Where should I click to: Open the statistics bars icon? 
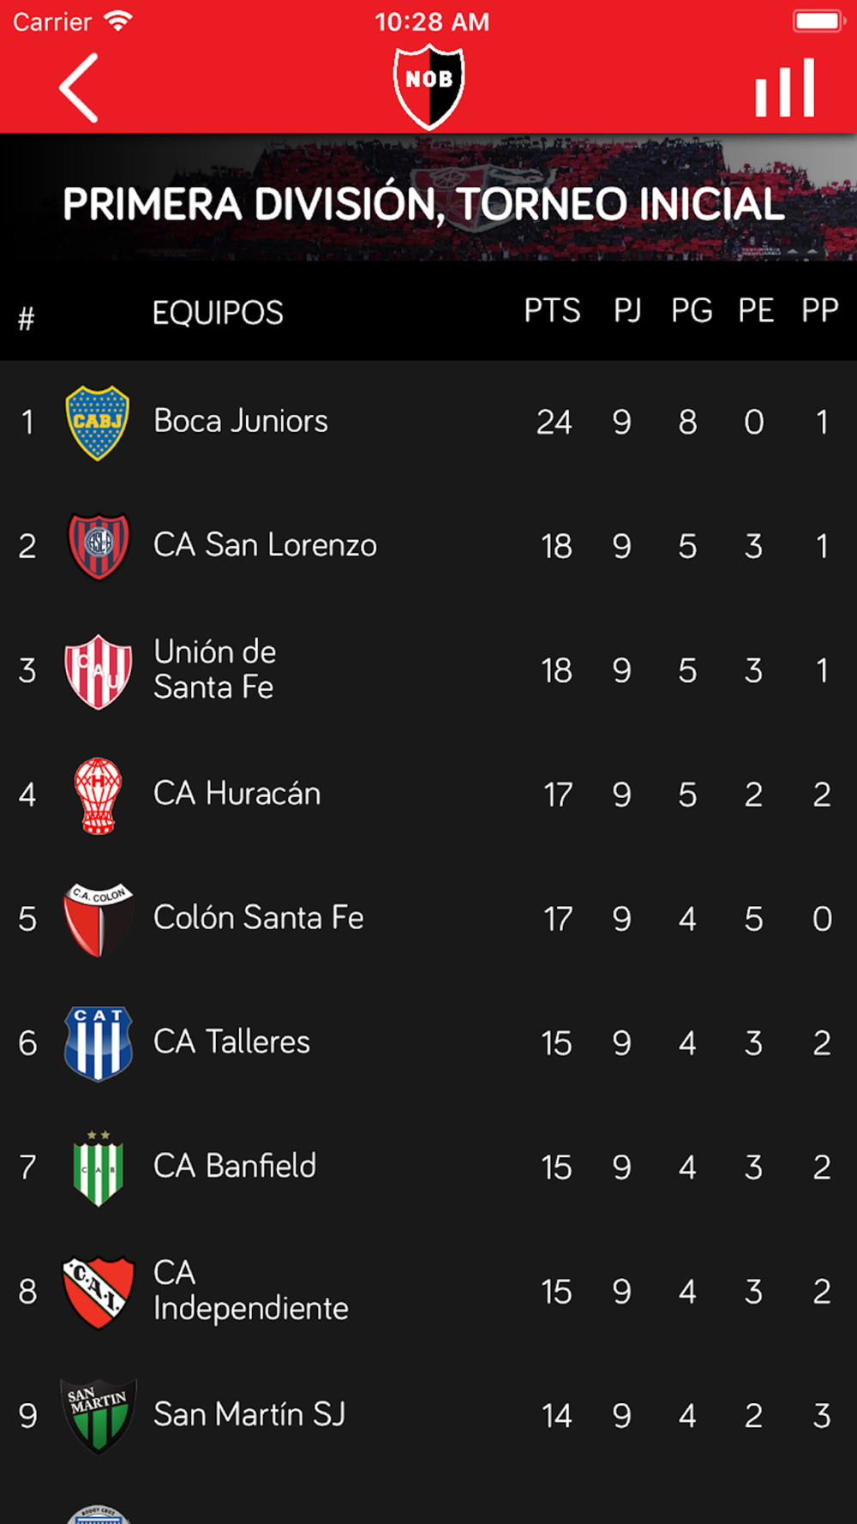pos(784,87)
